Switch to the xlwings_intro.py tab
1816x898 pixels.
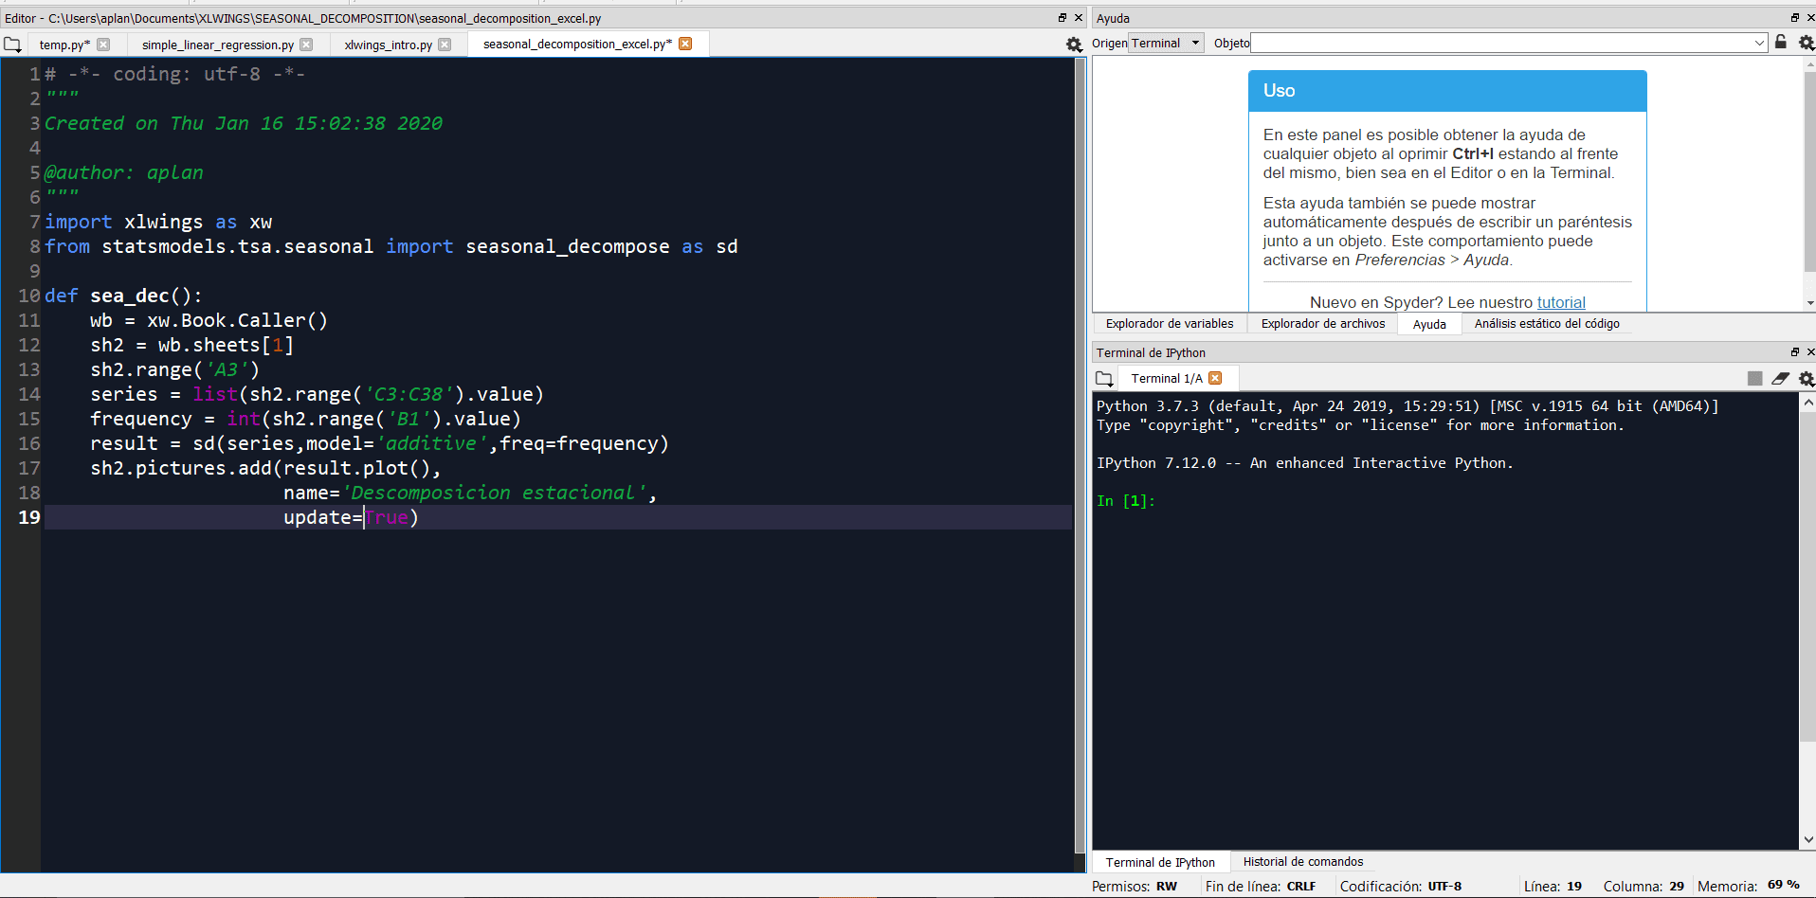coord(388,45)
